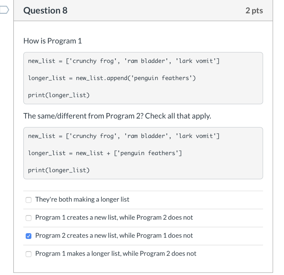Click the new_list assignment line in Program 1
Viewport: 284px width, 275px height.
(124, 61)
